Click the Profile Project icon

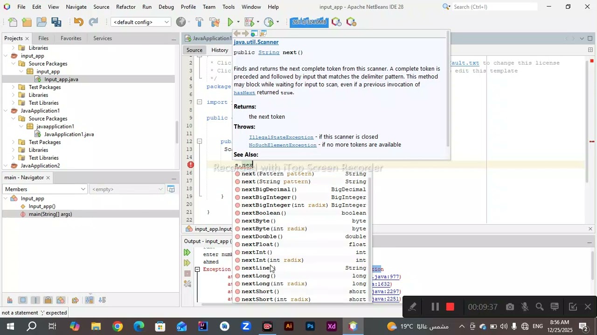pyautogui.click(x=269, y=22)
